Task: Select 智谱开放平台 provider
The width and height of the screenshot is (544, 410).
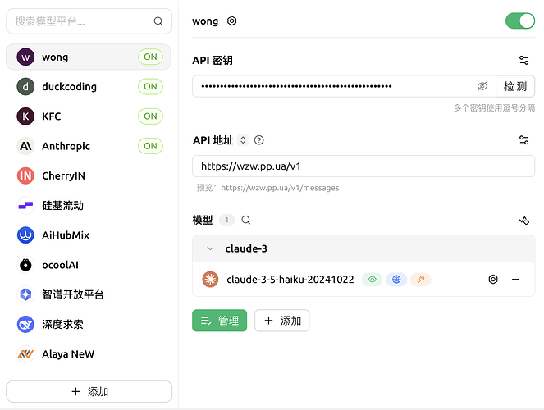Action: 89,294
